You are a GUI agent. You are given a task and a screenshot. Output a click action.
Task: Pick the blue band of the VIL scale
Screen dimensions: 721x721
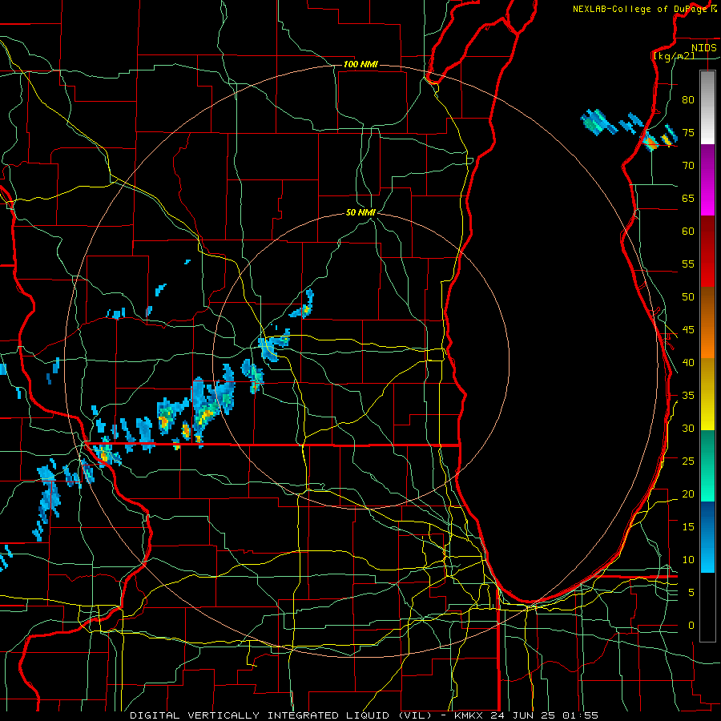tap(707, 537)
